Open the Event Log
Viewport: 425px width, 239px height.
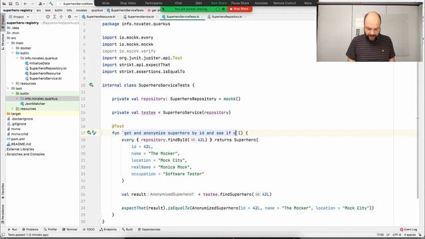(x=408, y=230)
